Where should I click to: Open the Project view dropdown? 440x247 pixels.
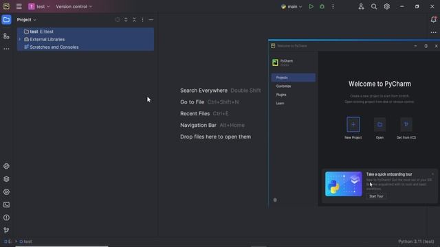pos(26,20)
